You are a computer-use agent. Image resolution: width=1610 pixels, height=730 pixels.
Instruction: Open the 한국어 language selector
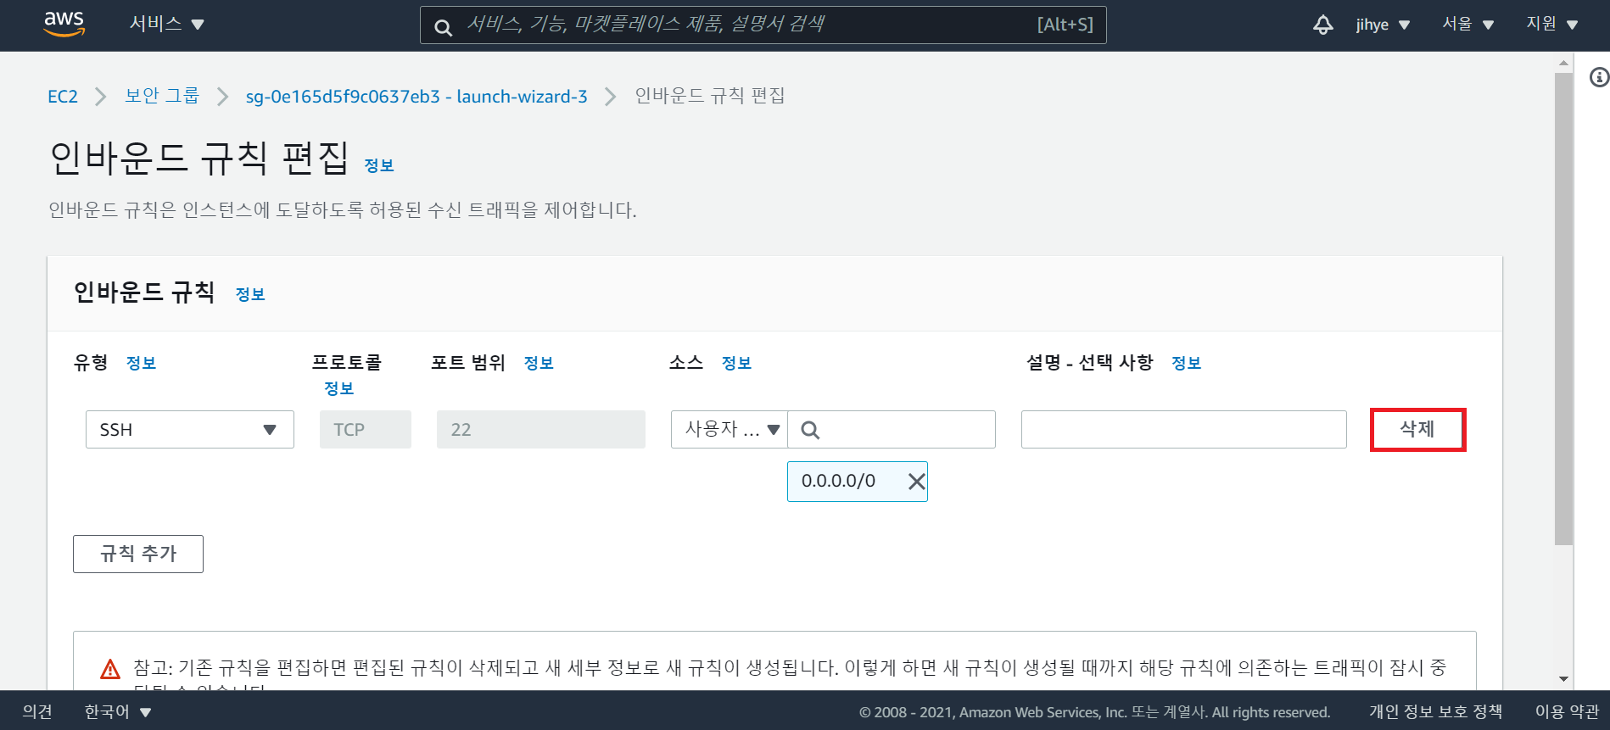tap(117, 711)
